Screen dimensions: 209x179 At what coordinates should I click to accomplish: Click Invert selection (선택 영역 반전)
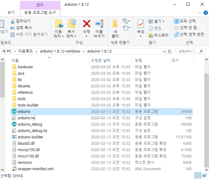tap(189, 35)
